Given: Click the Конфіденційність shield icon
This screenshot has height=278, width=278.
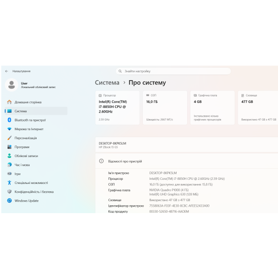Looking at the screenshot, I should 9,191.
